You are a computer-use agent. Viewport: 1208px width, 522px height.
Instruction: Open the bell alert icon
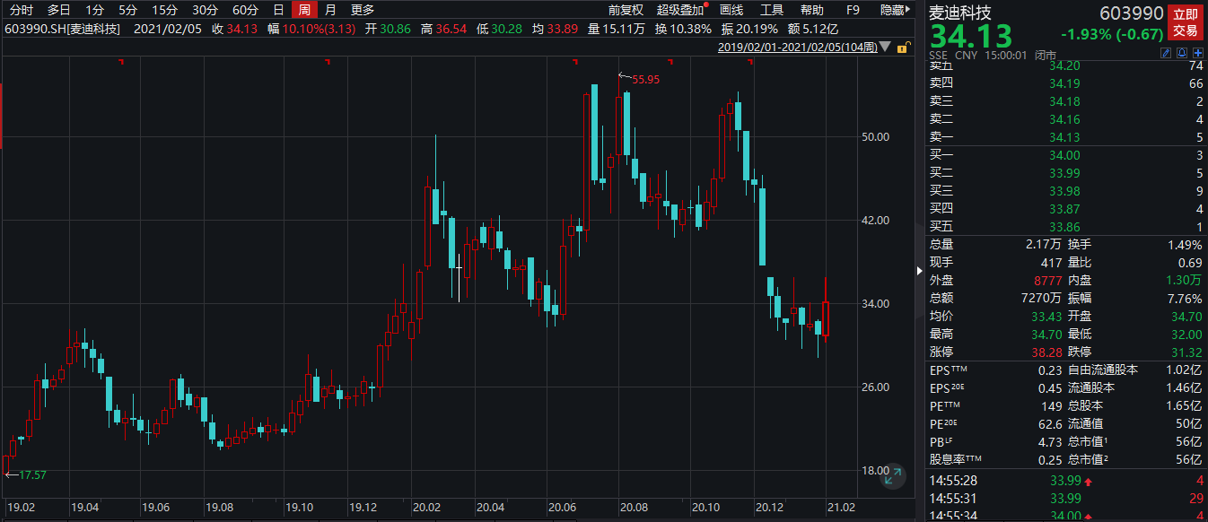pyautogui.click(x=1182, y=54)
